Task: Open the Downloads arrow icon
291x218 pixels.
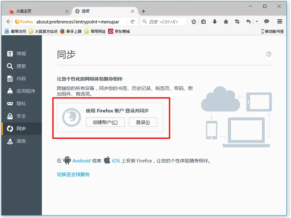Action: point(215,22)
